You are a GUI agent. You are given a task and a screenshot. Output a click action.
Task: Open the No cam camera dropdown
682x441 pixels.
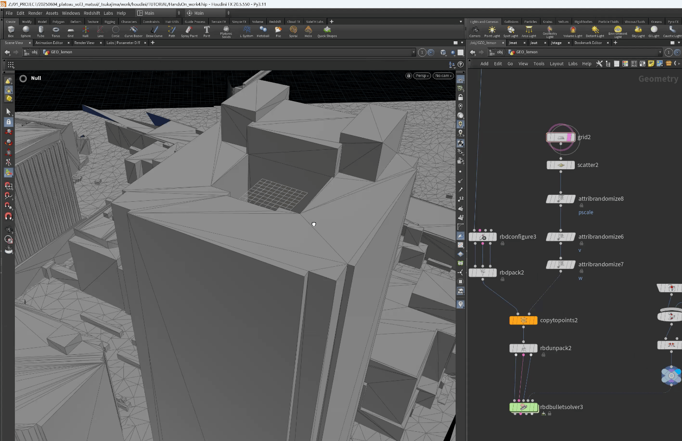tap(443, 76)
